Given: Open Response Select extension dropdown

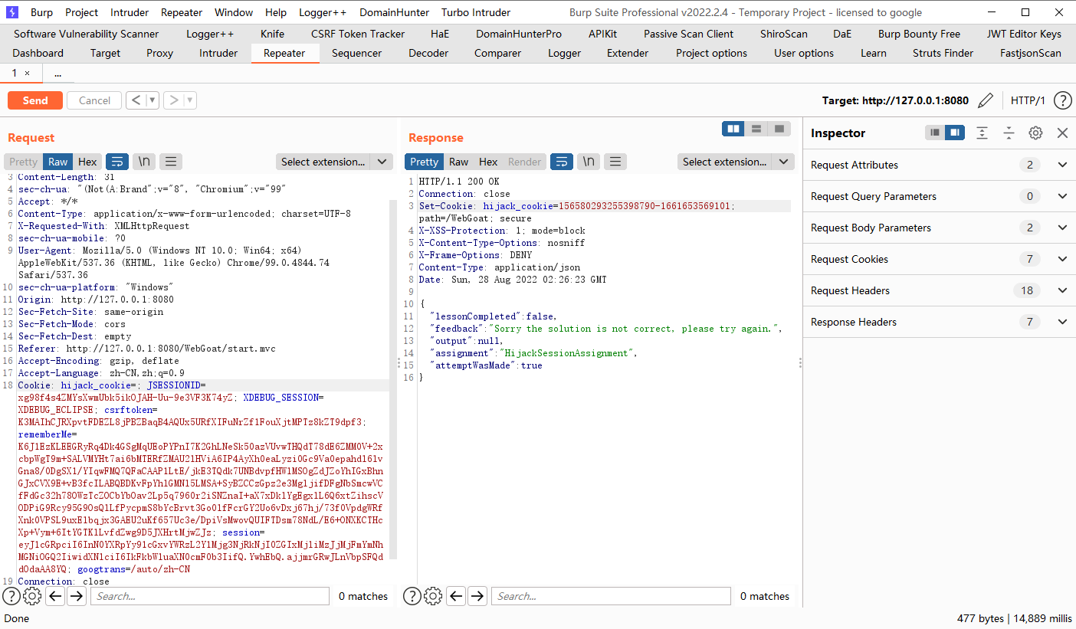Looking at the screenshot, I should click(736, 162).
